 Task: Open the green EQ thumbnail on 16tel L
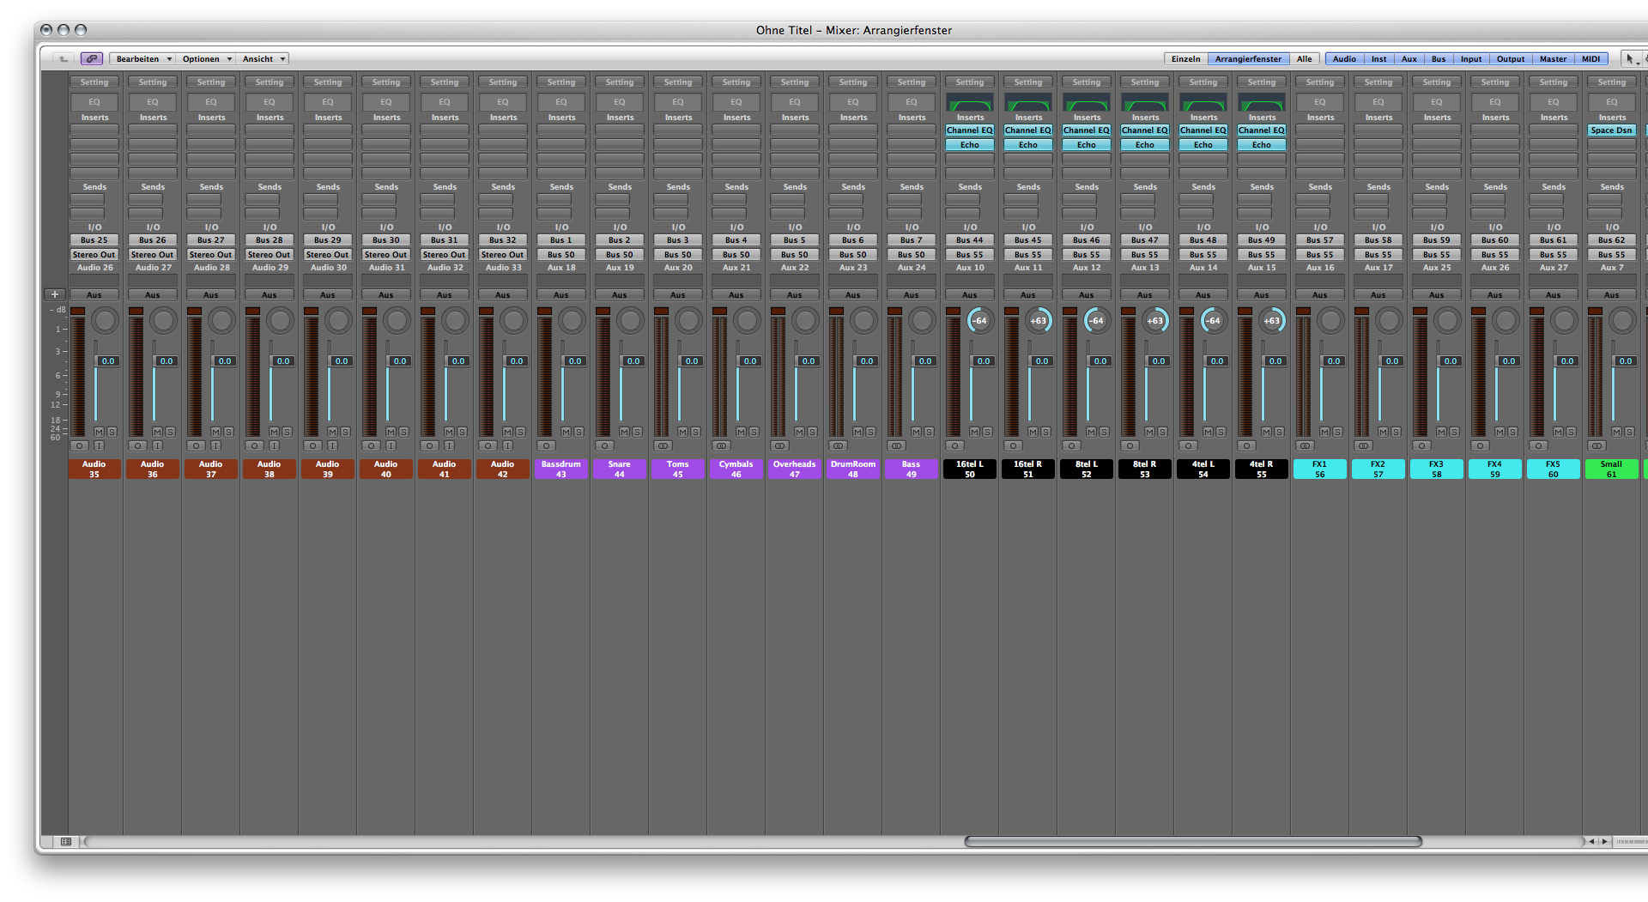[970, 103]
